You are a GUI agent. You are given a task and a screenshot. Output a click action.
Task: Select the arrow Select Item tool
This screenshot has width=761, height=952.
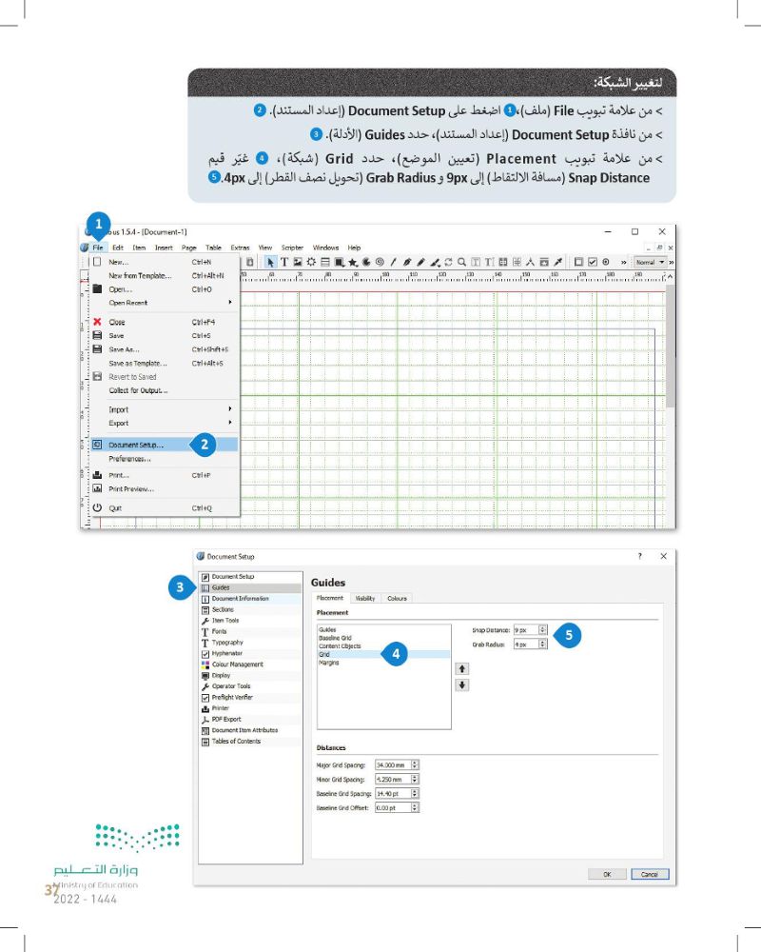pos(270,263)
